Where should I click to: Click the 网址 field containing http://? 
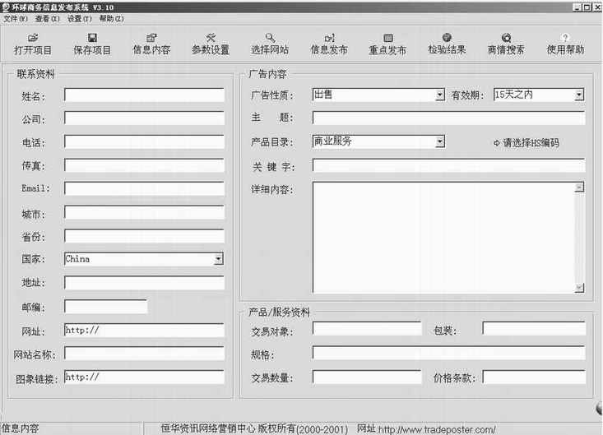[x=144, y=331]
